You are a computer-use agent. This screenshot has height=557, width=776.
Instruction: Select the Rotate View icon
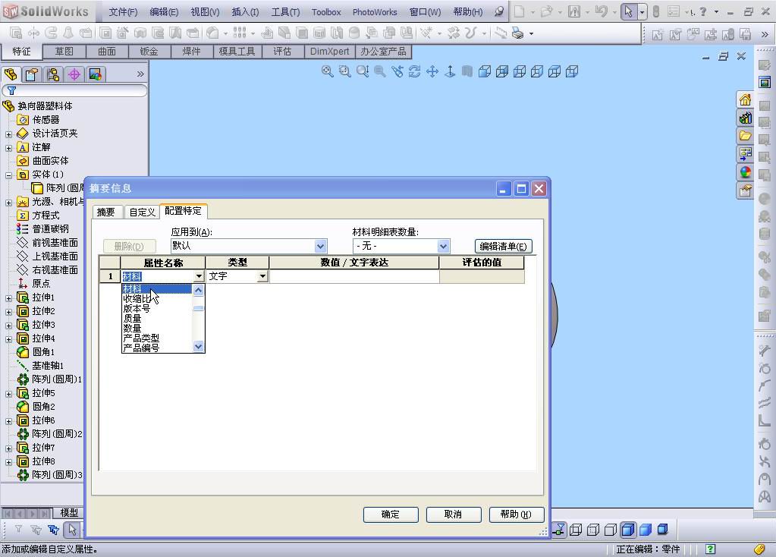415,71
